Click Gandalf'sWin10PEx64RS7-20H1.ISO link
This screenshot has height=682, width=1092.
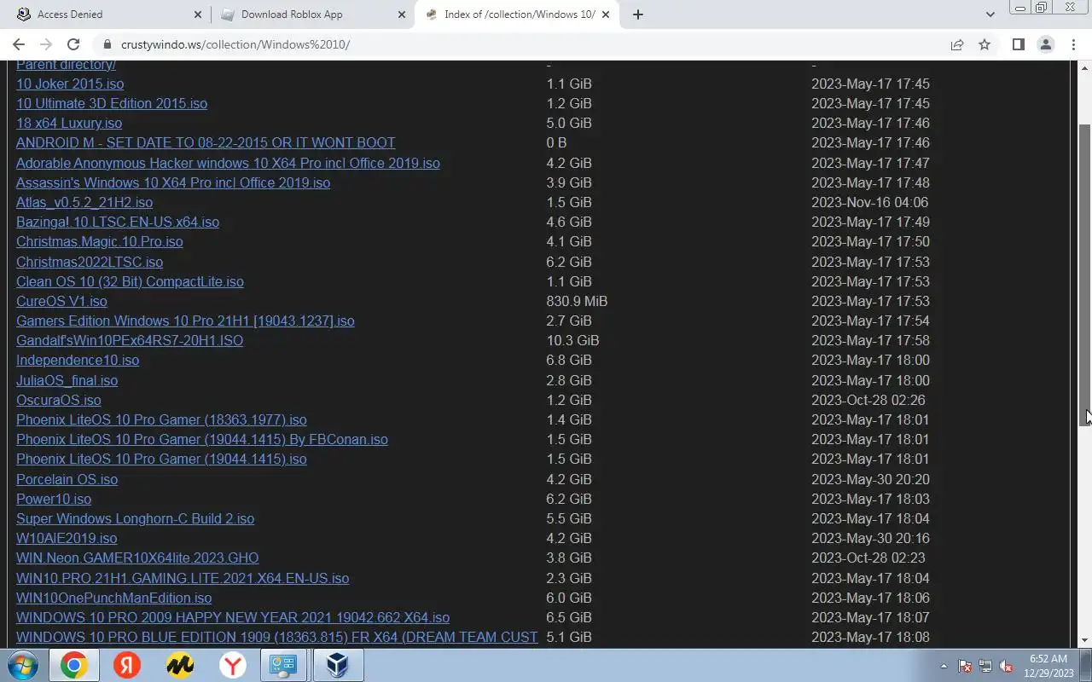coord(130,340)
